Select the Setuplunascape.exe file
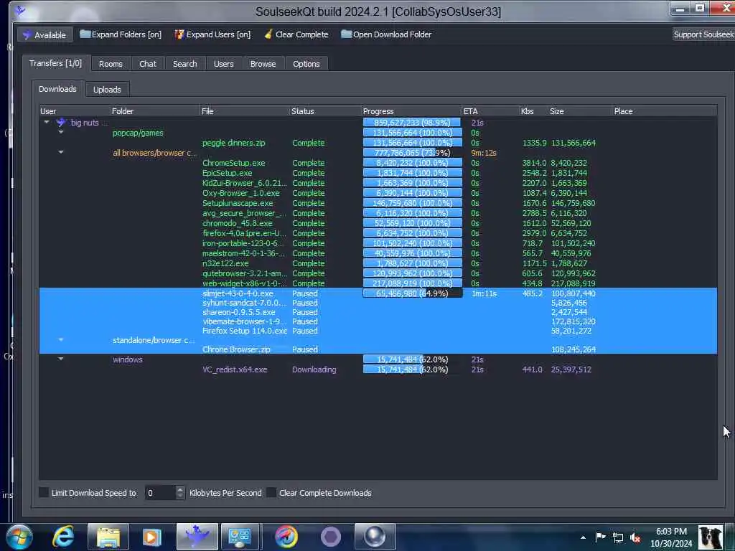This screenshot has width=735, height=551. pos(237,203)
